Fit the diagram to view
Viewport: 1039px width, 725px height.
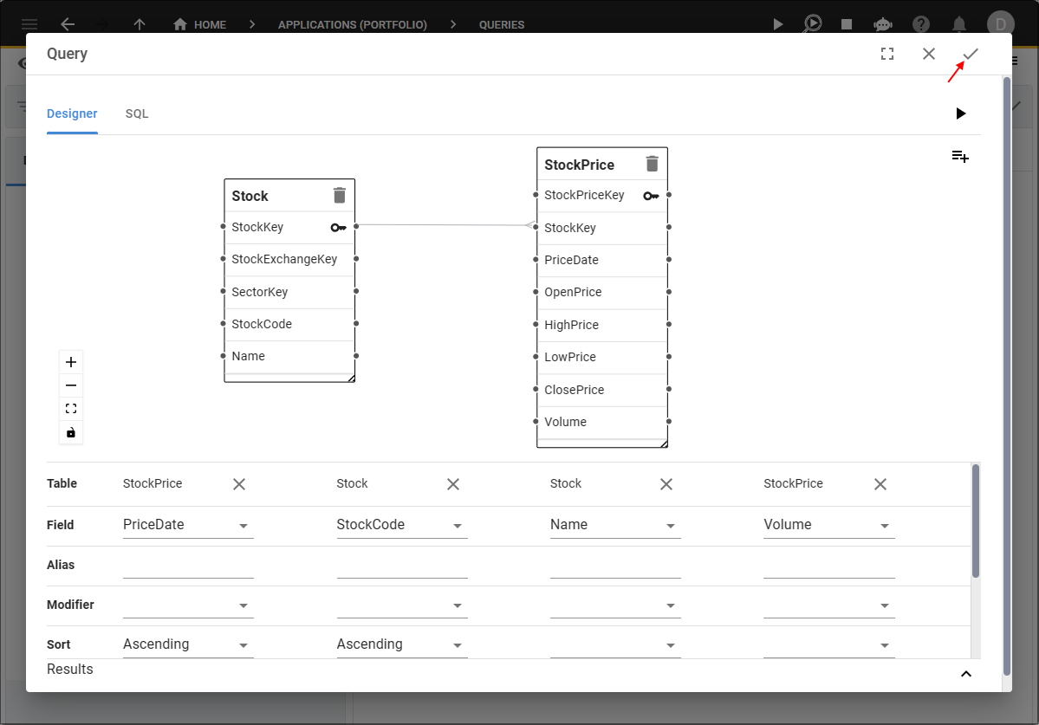pyautogui.click(x=71, y=409)
